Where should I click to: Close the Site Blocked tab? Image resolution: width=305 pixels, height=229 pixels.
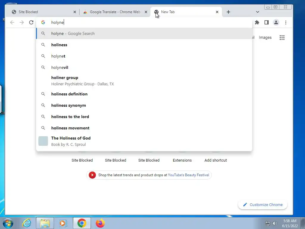tap(75, 12)
